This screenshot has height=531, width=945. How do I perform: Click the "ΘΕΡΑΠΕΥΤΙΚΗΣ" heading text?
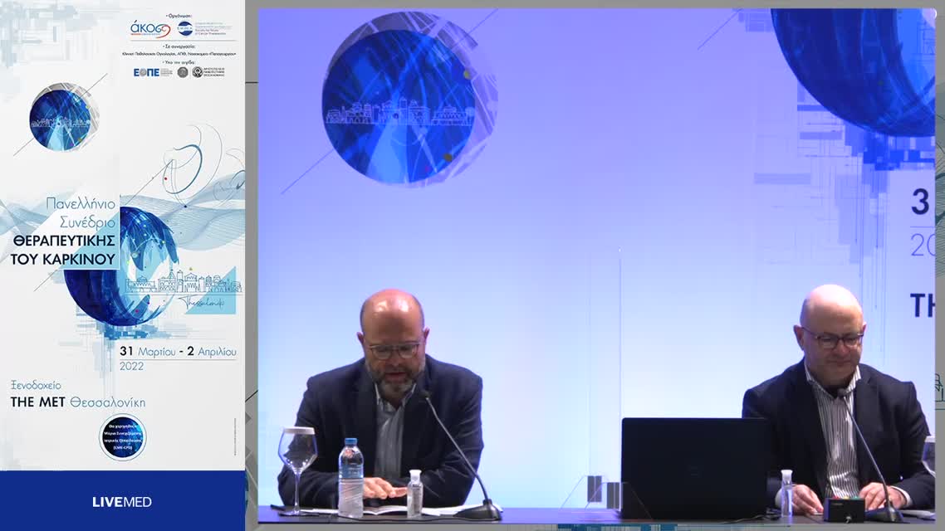[x=64, y=241]
